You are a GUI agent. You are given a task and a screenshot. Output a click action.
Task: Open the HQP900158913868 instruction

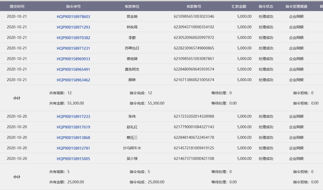coord(73,138)
